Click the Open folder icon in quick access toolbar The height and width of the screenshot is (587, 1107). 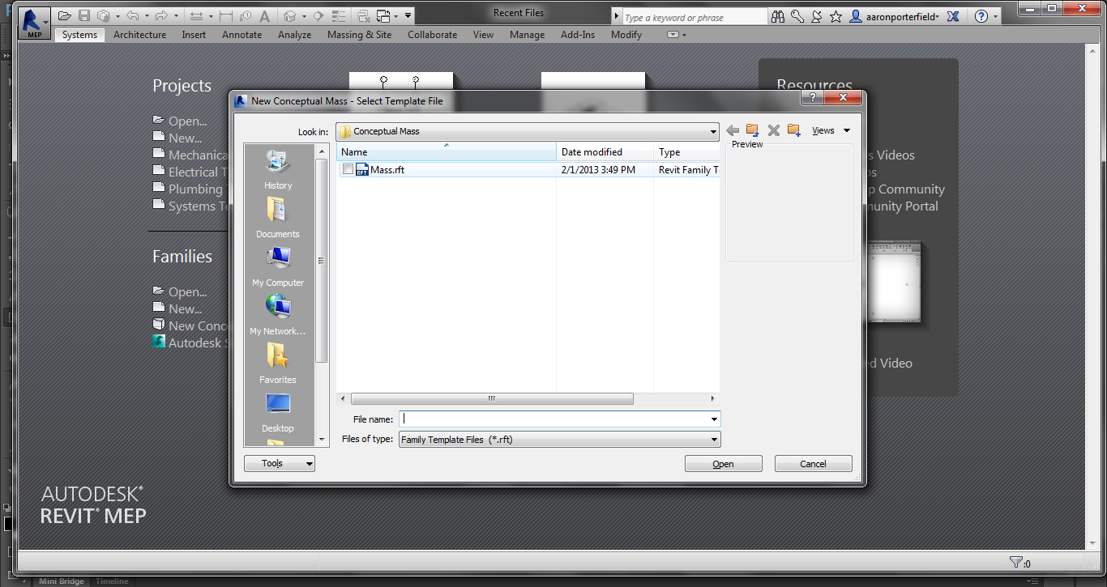click(65, 16)
